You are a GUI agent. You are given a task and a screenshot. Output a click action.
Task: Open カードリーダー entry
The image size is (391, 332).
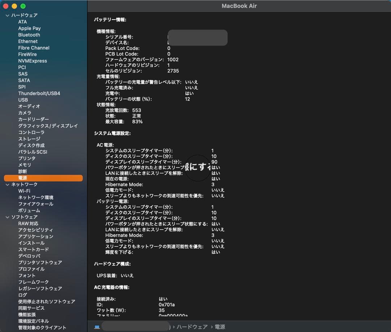click(33, 119)
